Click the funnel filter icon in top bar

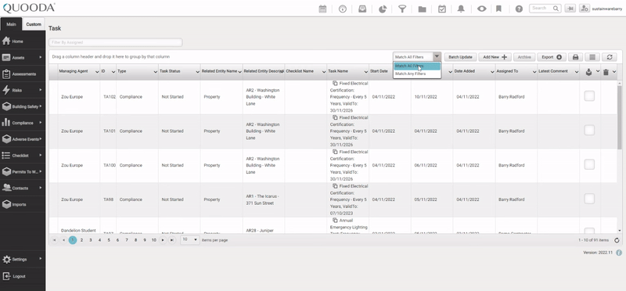pos(402,9)
